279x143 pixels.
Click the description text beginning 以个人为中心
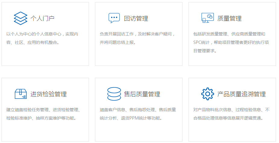coord(42,38)
